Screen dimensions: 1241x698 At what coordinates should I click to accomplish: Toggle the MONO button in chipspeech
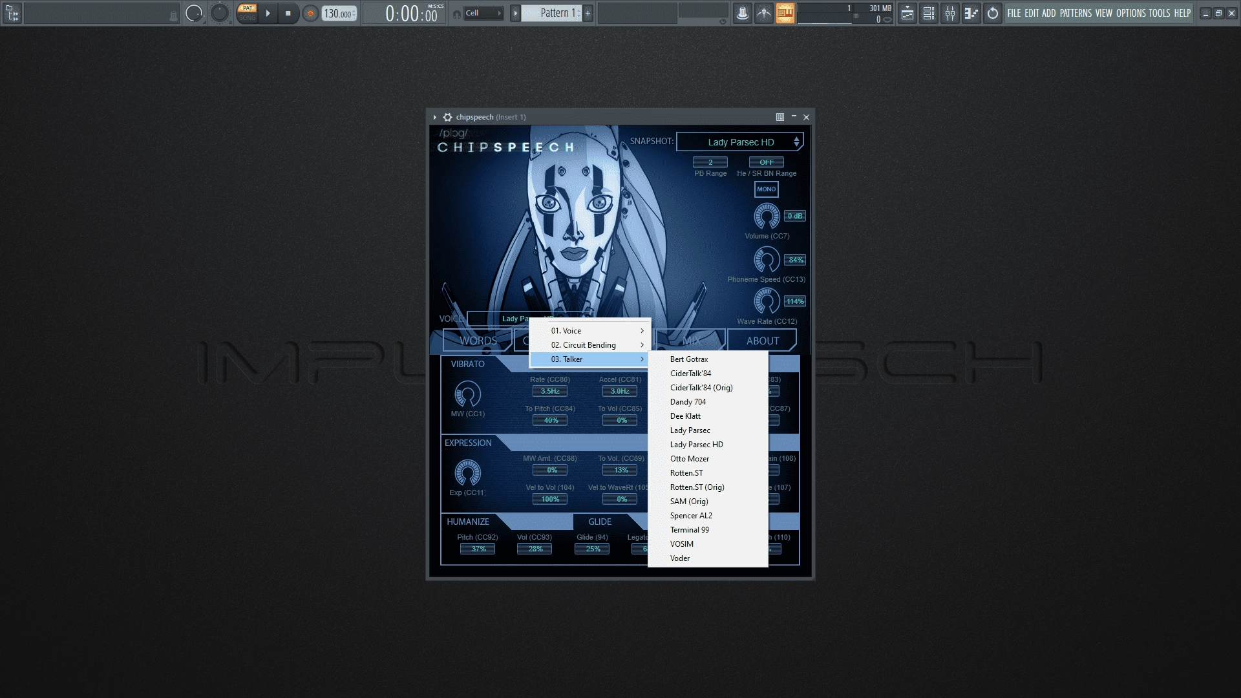pos(767,189)
